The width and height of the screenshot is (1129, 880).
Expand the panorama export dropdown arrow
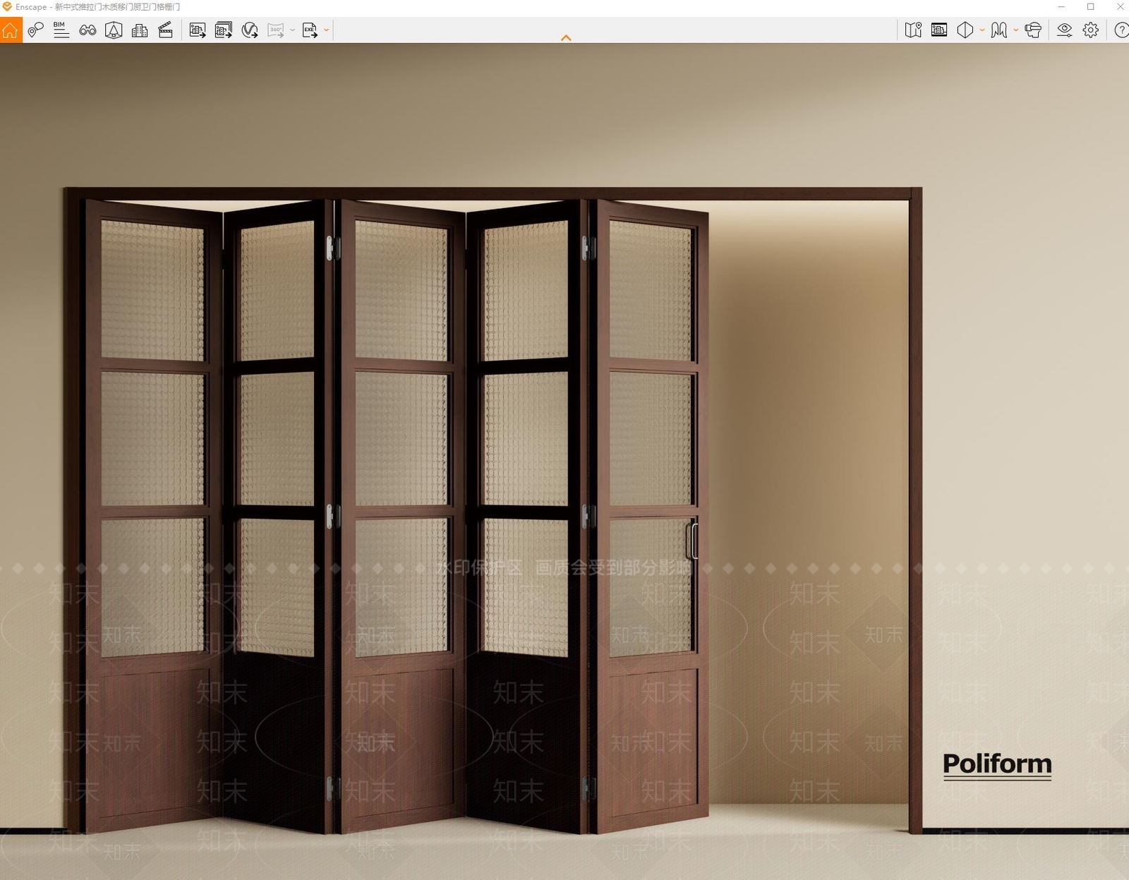click(x=292, y=30)
